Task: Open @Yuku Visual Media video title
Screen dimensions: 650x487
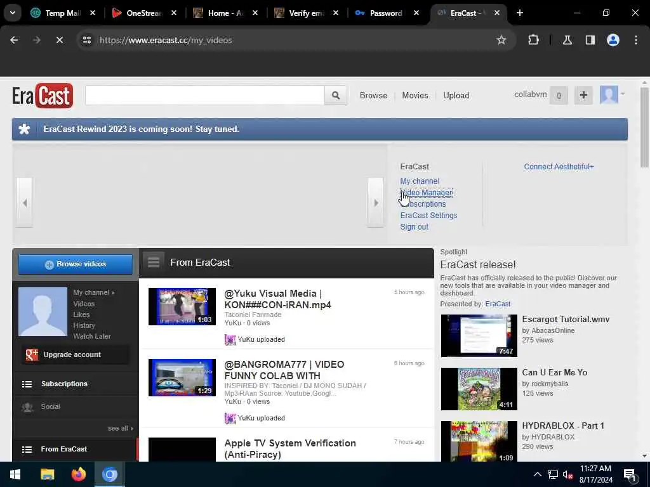Action: click(277, 299)
